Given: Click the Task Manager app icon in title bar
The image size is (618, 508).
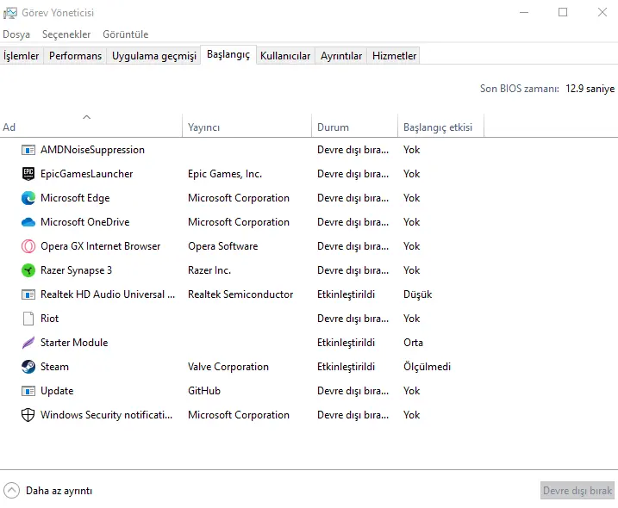Looking at the screenshot, I should click(9, 13).
